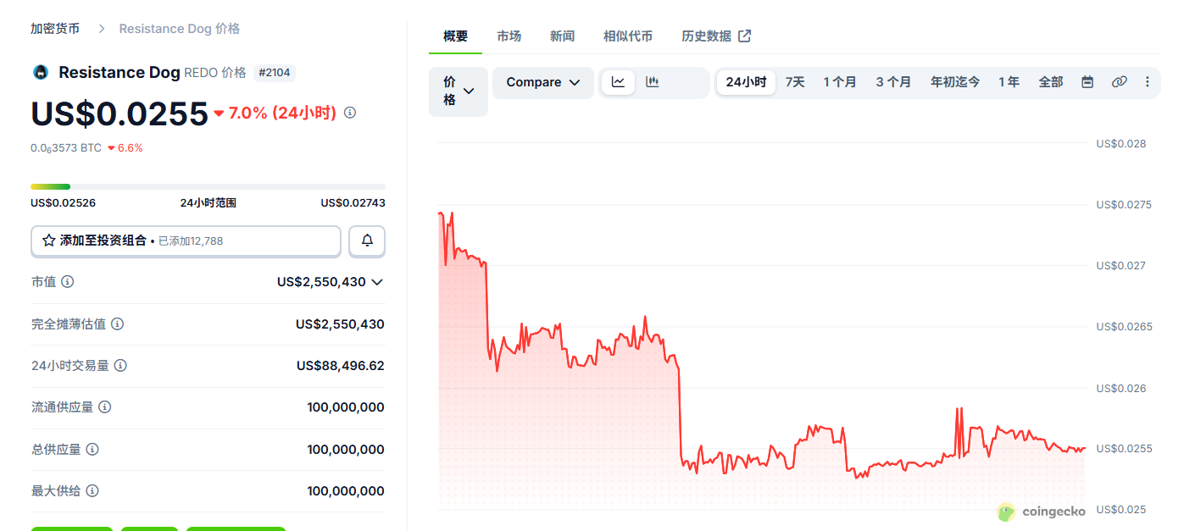This screenshot has height=531, width=1184.
Task: Show info tooltip for 总供应量
Action: coord(92,449)
